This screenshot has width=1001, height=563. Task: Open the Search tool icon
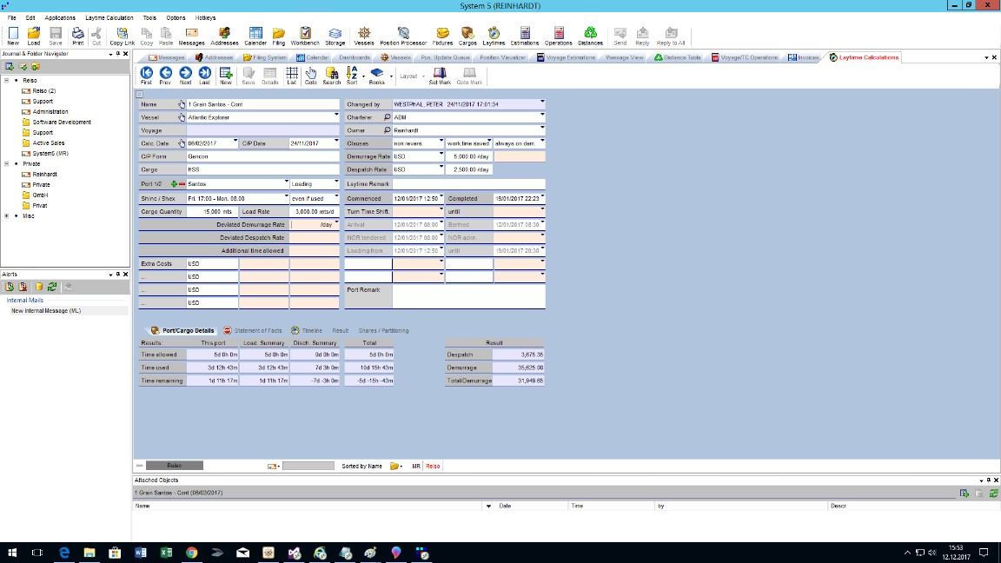[331, 76]
